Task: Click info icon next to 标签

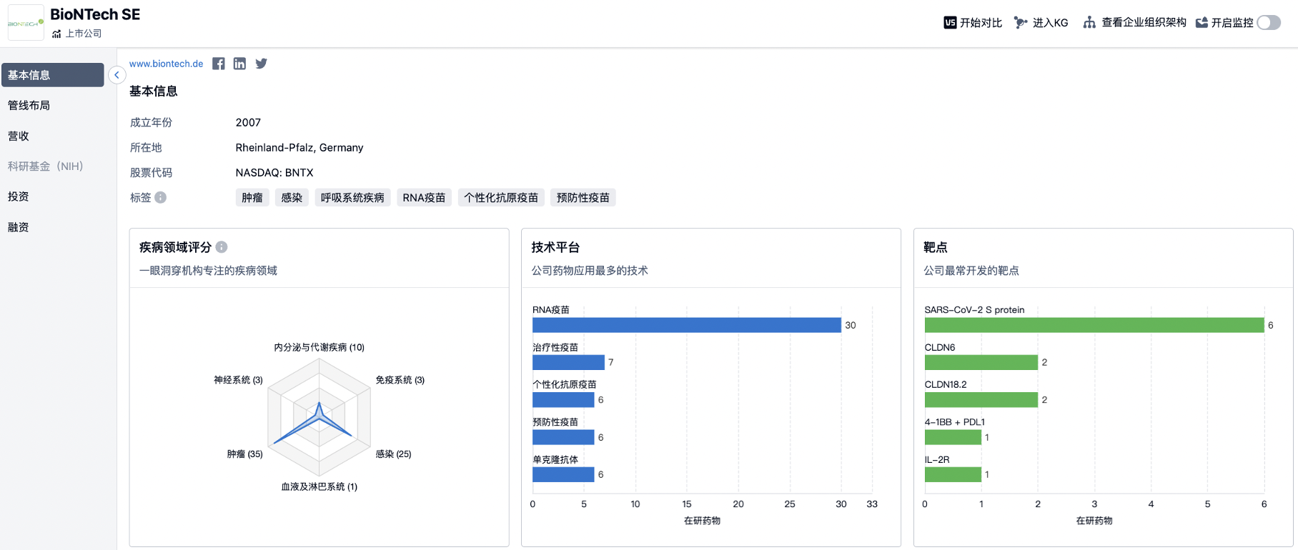Action: tap(161, 198)
